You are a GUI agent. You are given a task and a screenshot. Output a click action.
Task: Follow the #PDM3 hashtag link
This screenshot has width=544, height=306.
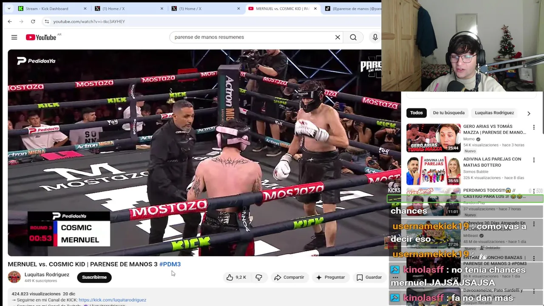pos(170,264)
